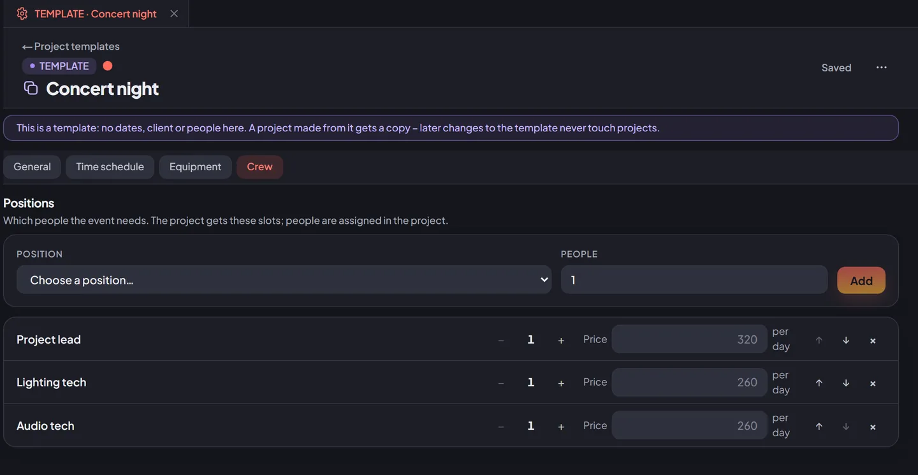The height and width of the screenshot is (475, 918).
Task: Click the Positions section heading
Action: click(29, 203)
